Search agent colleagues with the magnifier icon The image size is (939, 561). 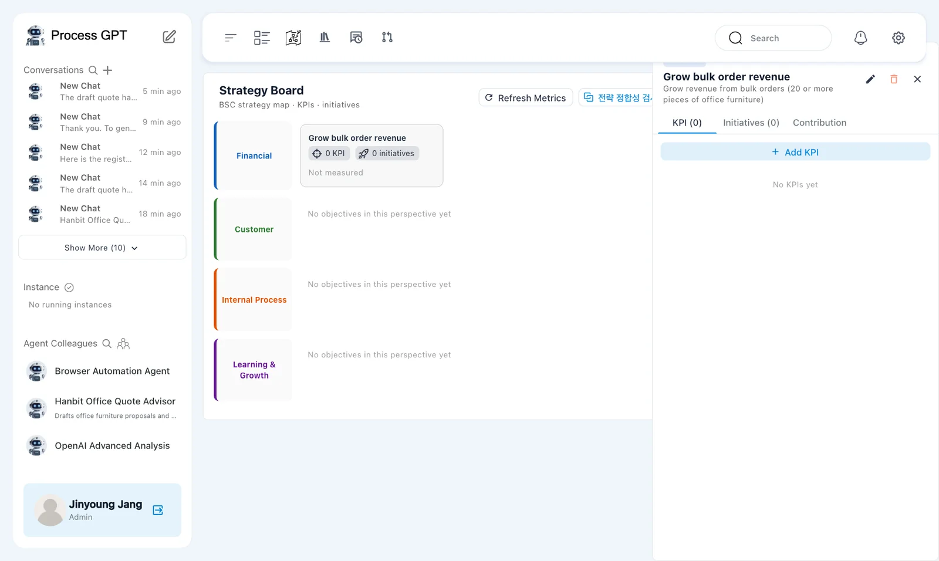click(x=107, y=344)
